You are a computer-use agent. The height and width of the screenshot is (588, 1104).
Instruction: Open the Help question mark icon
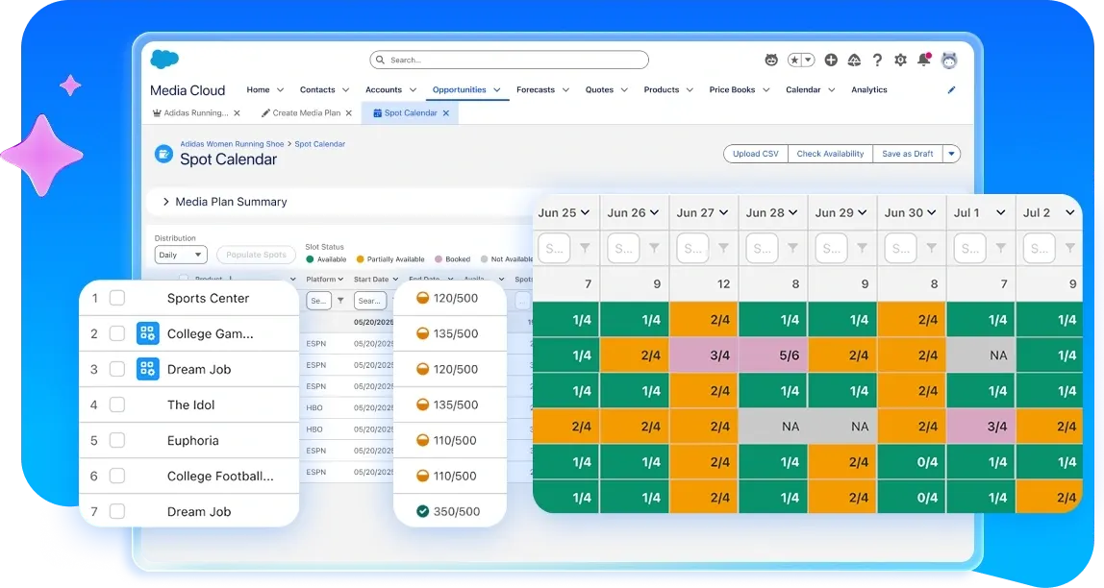pos(877,61)
